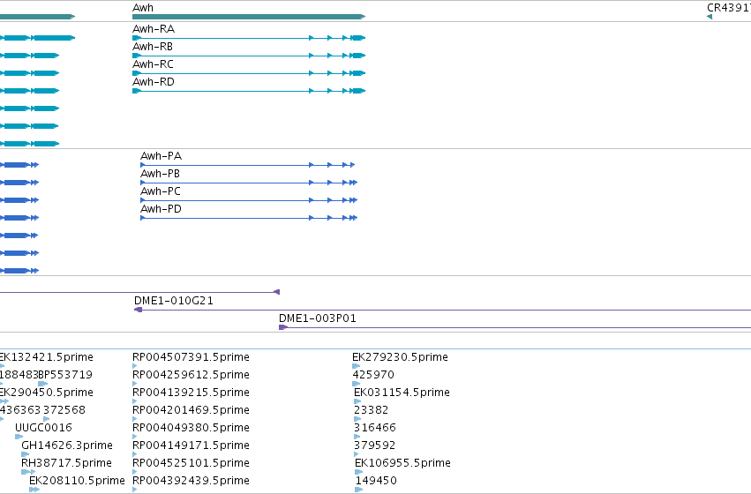Viewport: 751px width, 494px height.
Task: Select the UUGC0016 label
Action: click(x=43, y=428)
